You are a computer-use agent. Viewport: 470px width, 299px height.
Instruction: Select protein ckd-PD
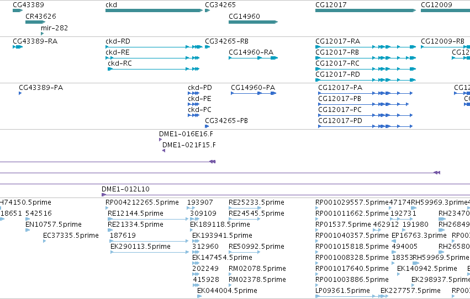(194, 93)
